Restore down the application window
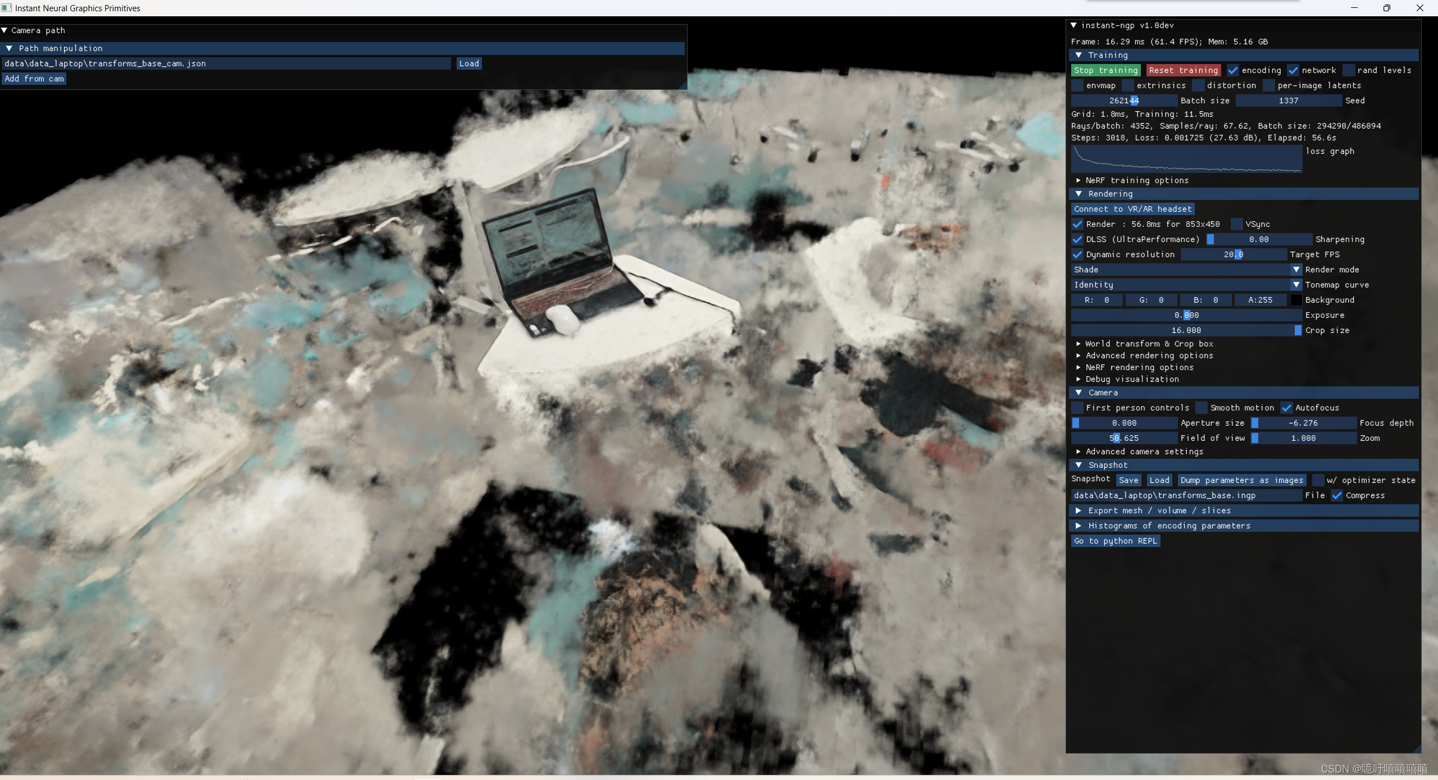 coord(1386,8)
